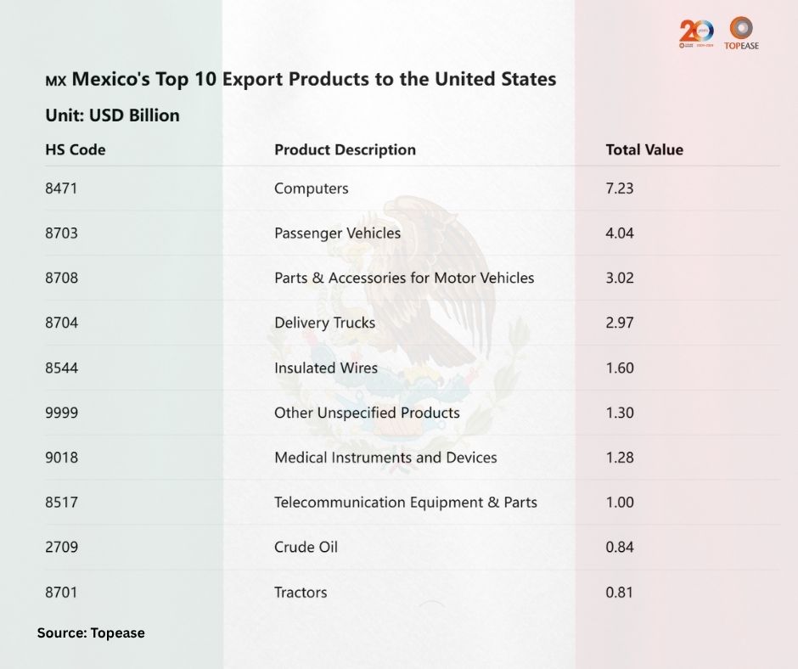Screen dimensions: 798x669
Task: Click the Tractors value 0.81
Action: click(x=620, y=593)
